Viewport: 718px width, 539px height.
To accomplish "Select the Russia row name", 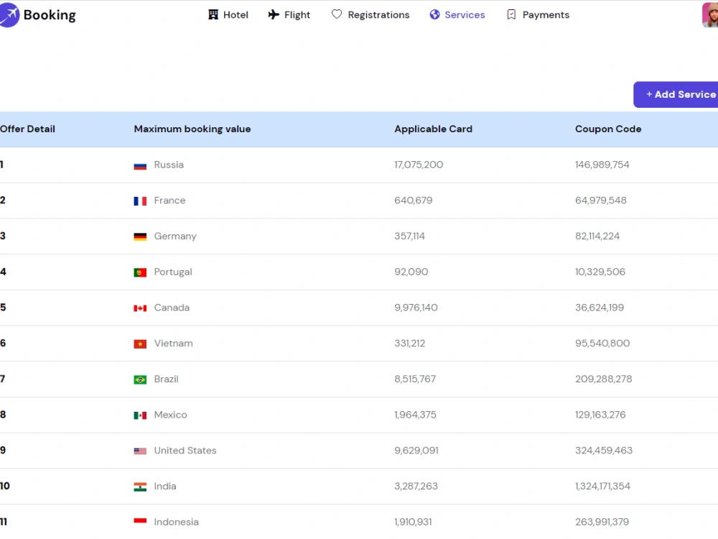I will click(x=169, y=165).
